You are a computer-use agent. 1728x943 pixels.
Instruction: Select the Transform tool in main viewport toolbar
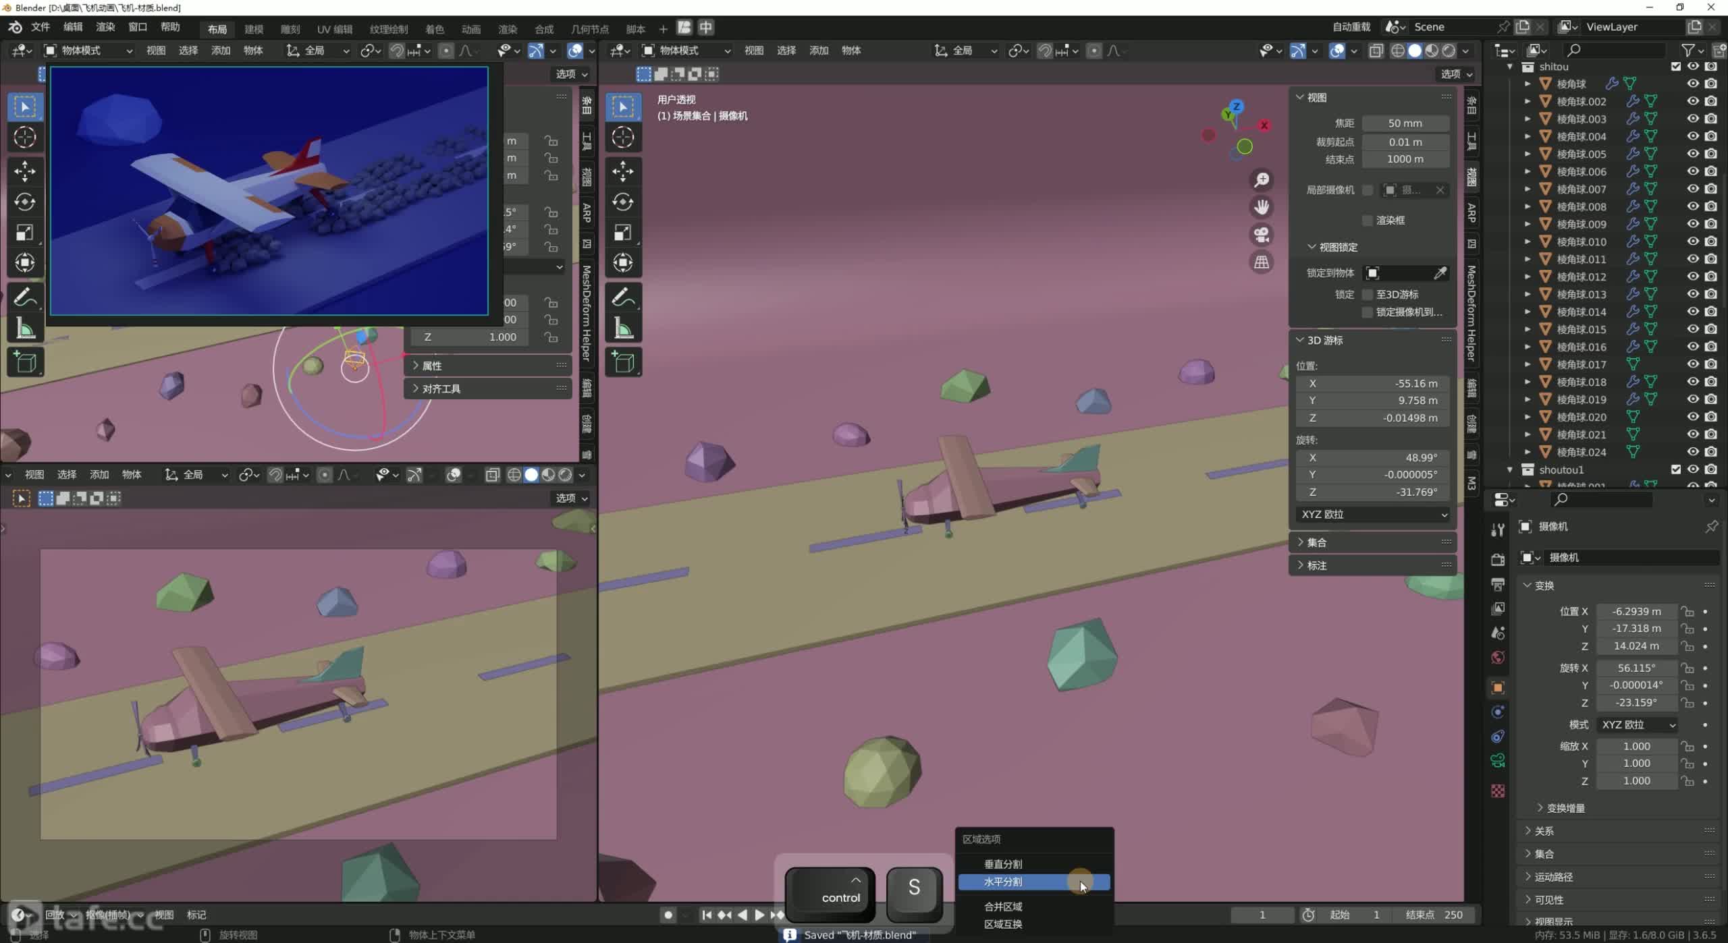[x=622, y=262]
